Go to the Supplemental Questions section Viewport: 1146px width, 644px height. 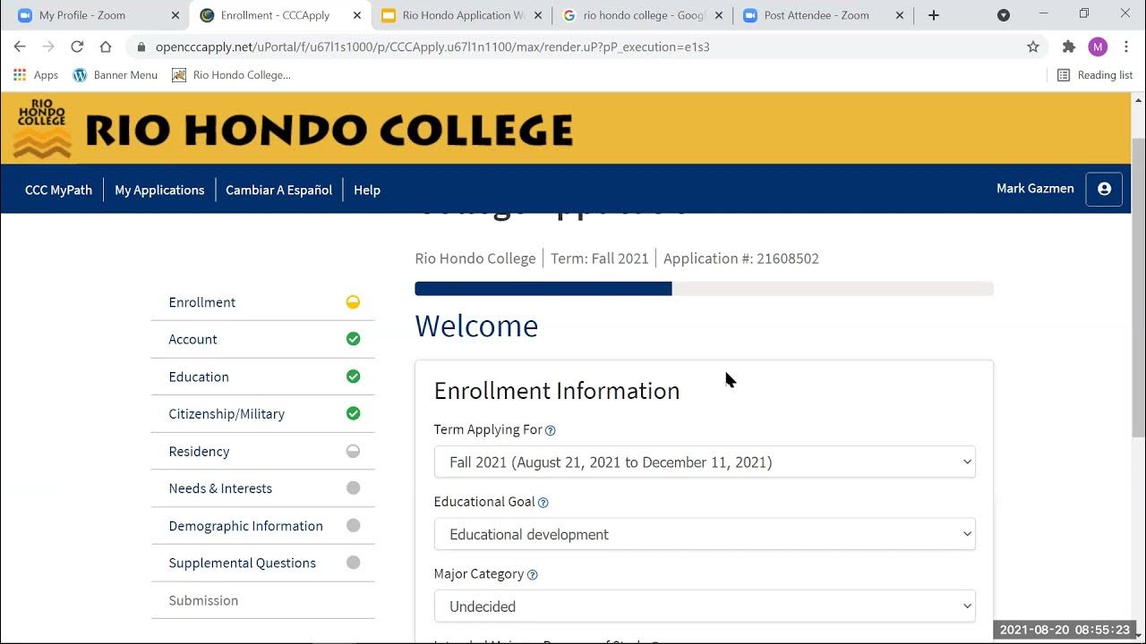click(242, 563)
